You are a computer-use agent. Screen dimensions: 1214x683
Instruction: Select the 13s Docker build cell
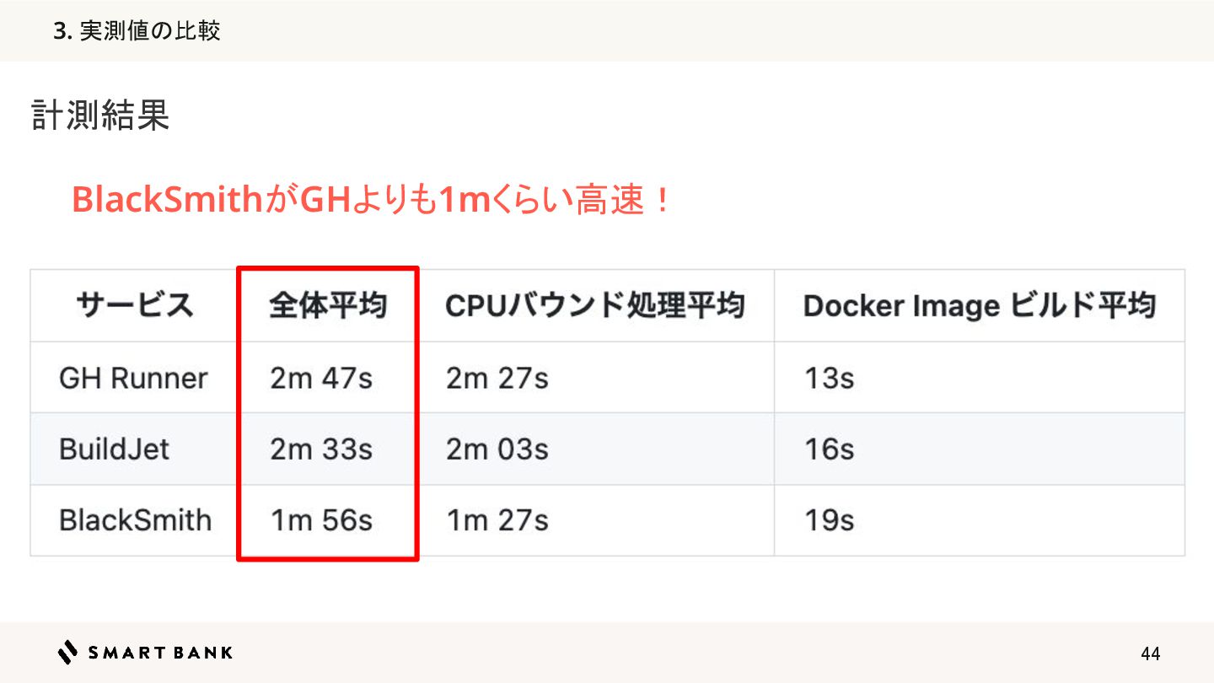829,378
